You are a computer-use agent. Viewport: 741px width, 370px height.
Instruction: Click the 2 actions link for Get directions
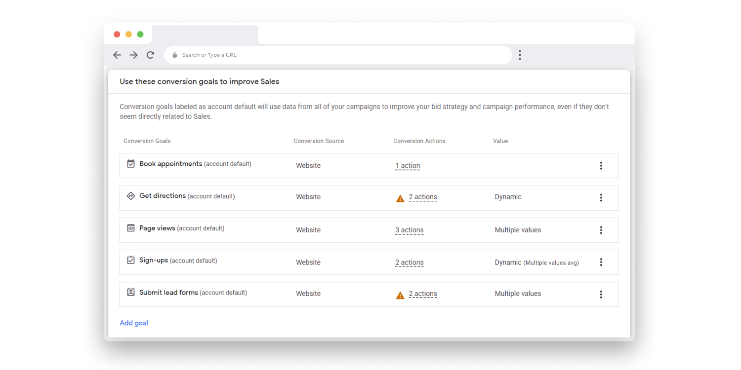pos(423,197)
